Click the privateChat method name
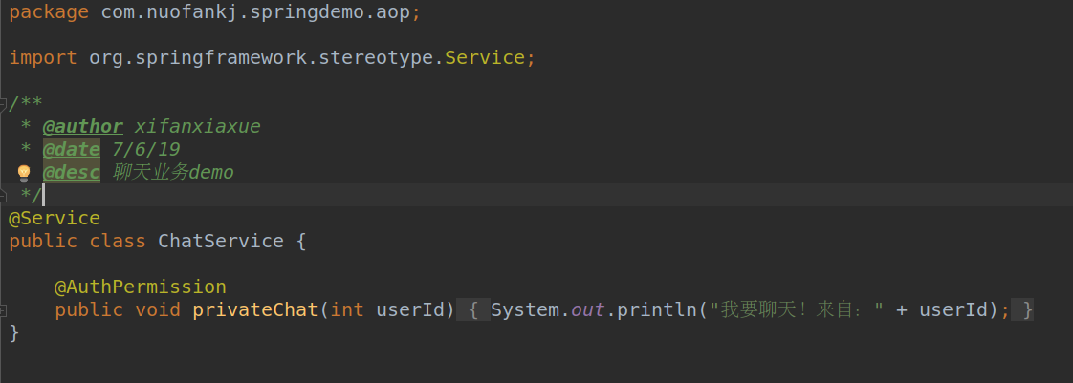Image resolution: width=1073 pixels, height=383 pixels. (x=255, y=309)
